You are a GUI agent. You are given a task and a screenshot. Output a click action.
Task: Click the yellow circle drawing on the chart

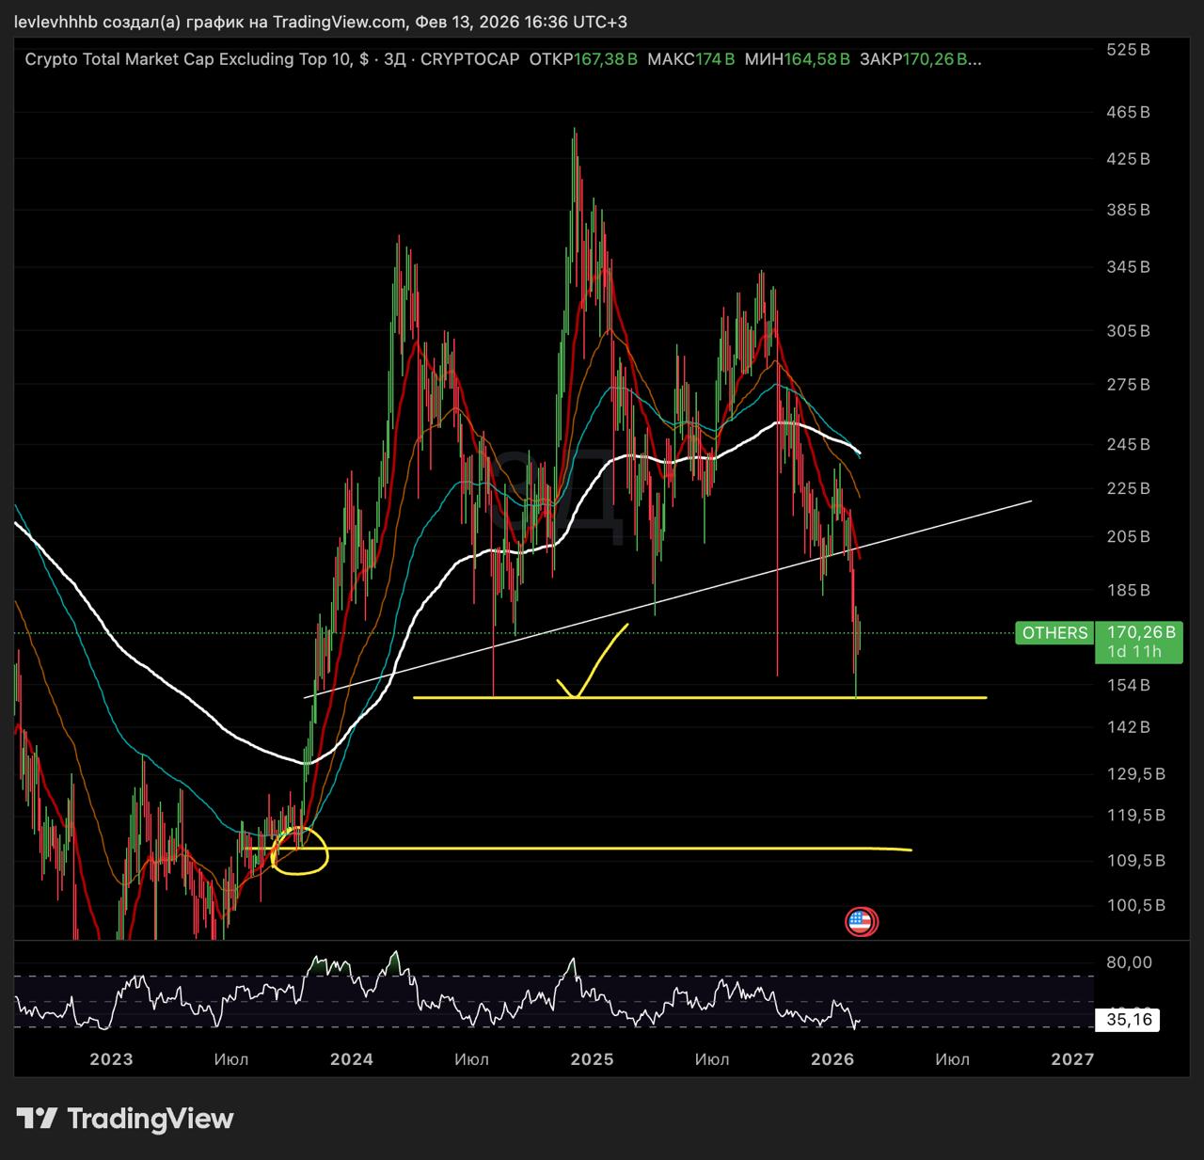coord(299,850)
